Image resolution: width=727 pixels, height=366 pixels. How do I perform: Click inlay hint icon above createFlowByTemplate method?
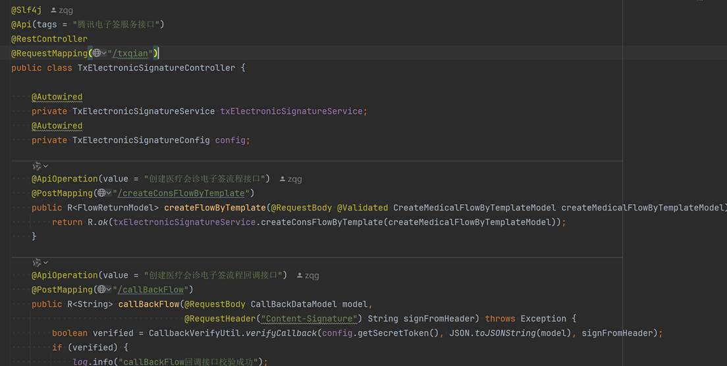[x=37, y=166]
